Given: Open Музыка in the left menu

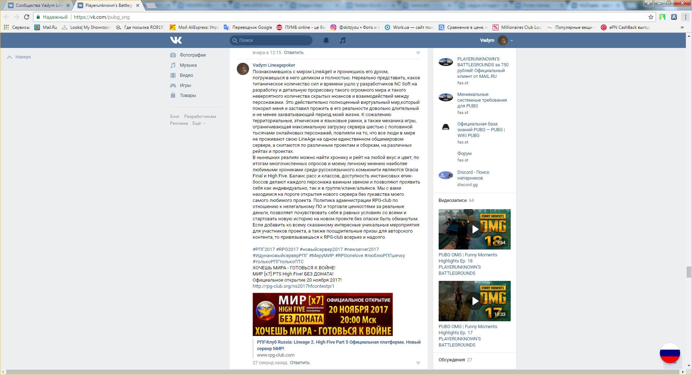Looking at the screenshot, I should [188, 65].
